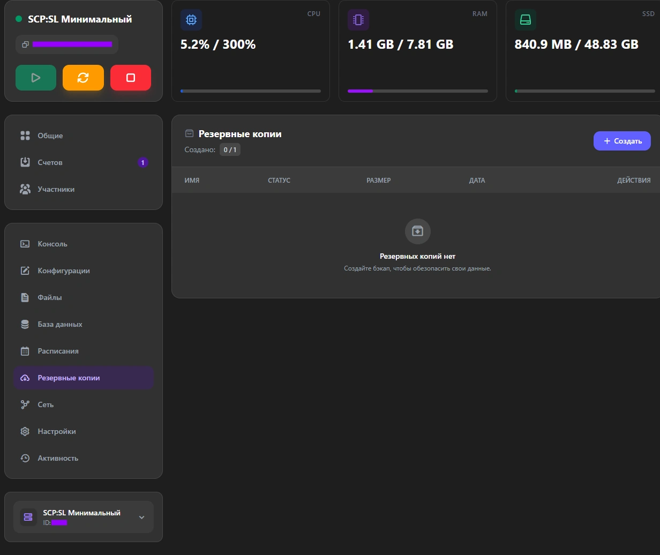Click the 840.9 MB / 48.83 GB SSD value
Image resolution: width=660 pixels, height=555 pixels.
click(x=576, y=44)
